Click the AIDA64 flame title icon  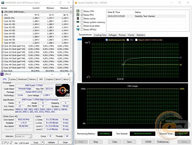click(76, 3)
